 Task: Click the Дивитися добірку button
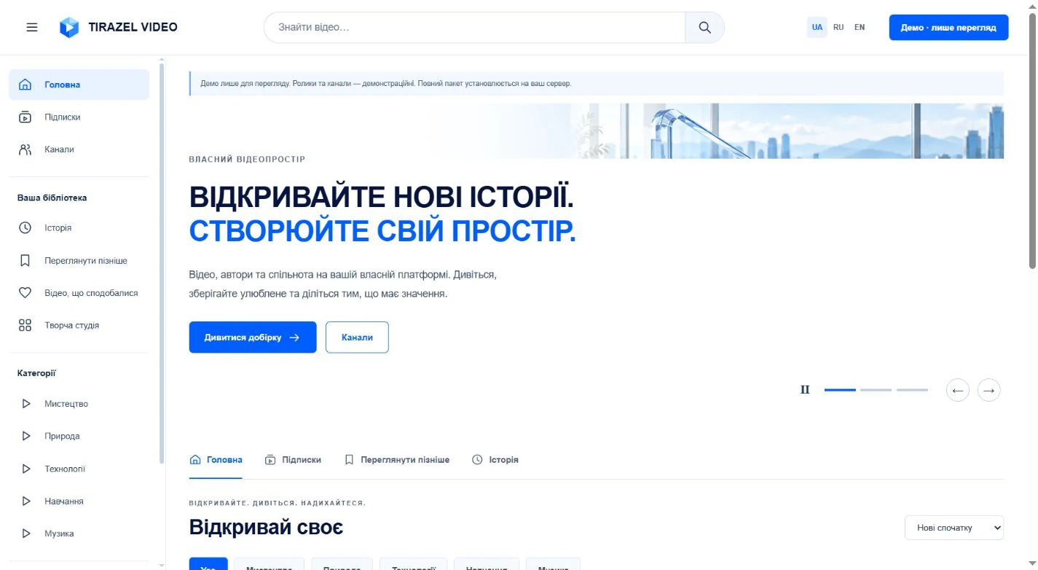click(253, 337)
